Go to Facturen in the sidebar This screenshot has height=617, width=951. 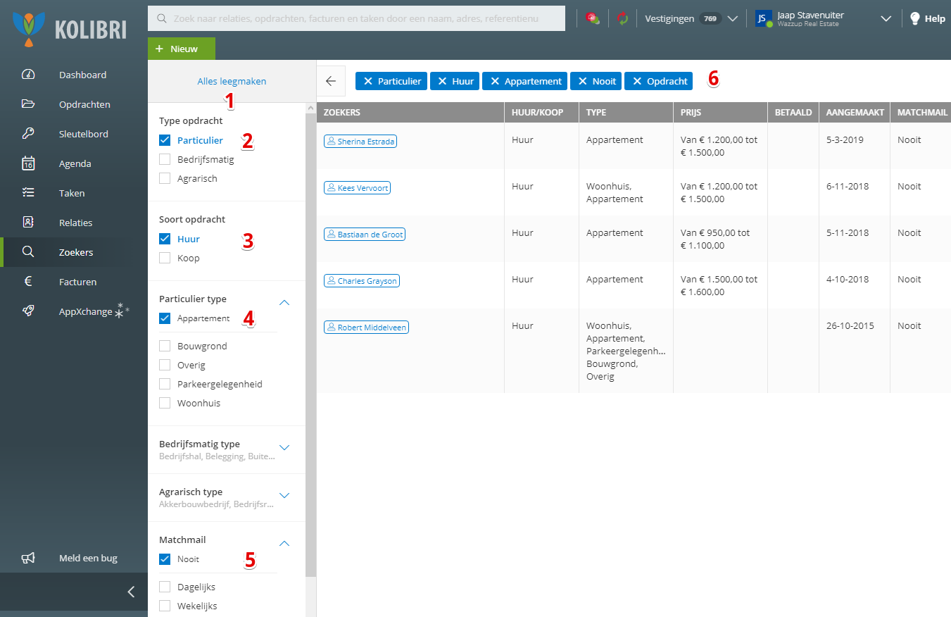78,282
